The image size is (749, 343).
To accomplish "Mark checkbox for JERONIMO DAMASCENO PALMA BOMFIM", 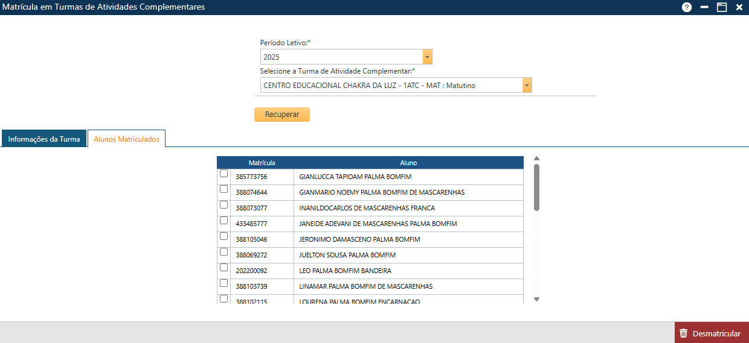I will (x=224, y=236).
